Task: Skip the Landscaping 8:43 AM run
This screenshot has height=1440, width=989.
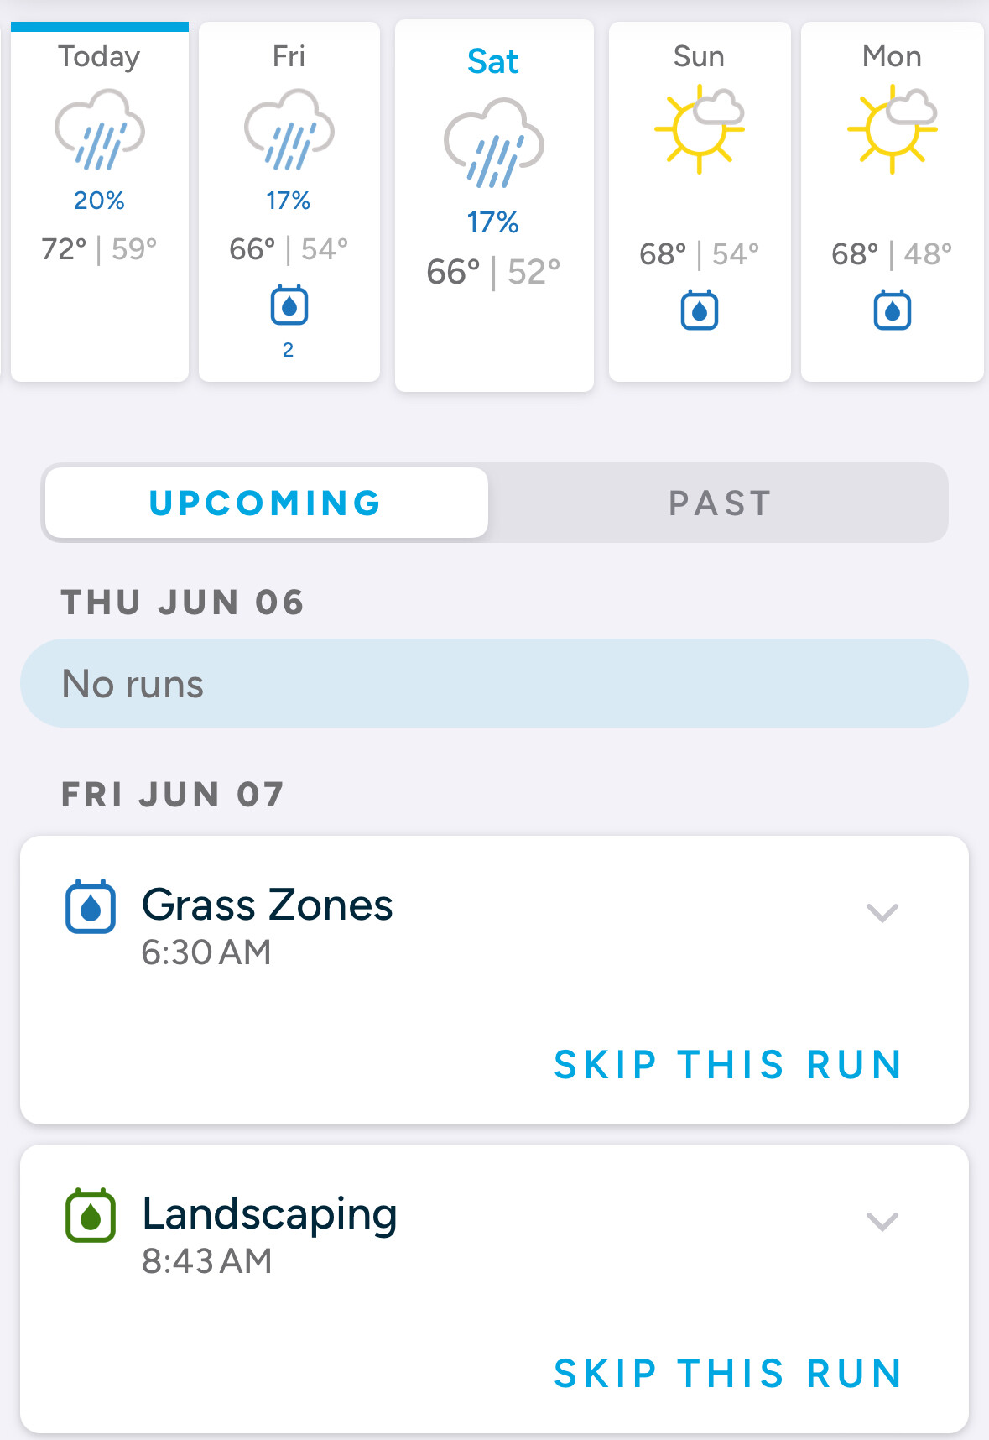Action: pyautogui.click(x=728, y=1374)
